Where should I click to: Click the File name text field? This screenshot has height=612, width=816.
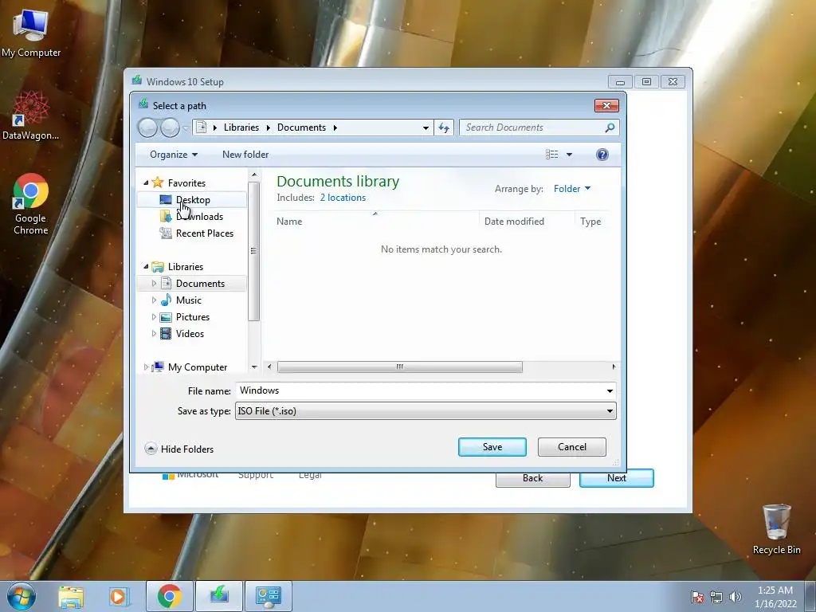click(x=420, y=390)
